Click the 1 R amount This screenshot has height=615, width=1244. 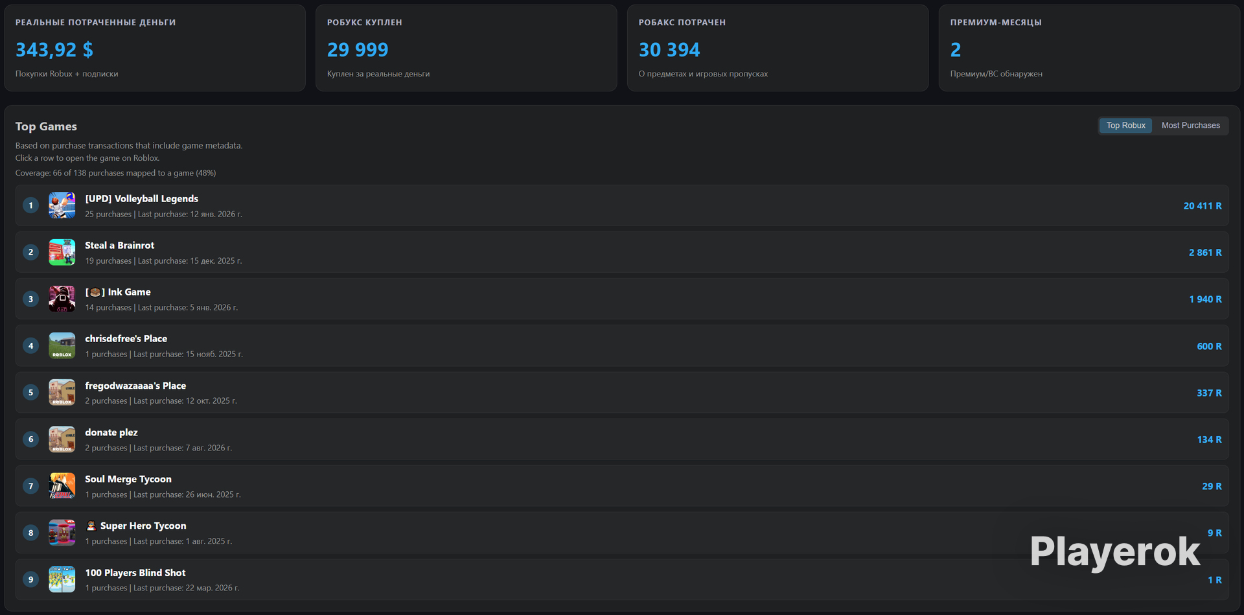pos(1215,580)
